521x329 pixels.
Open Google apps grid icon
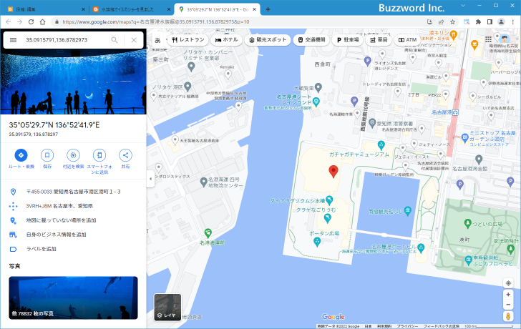488,39
